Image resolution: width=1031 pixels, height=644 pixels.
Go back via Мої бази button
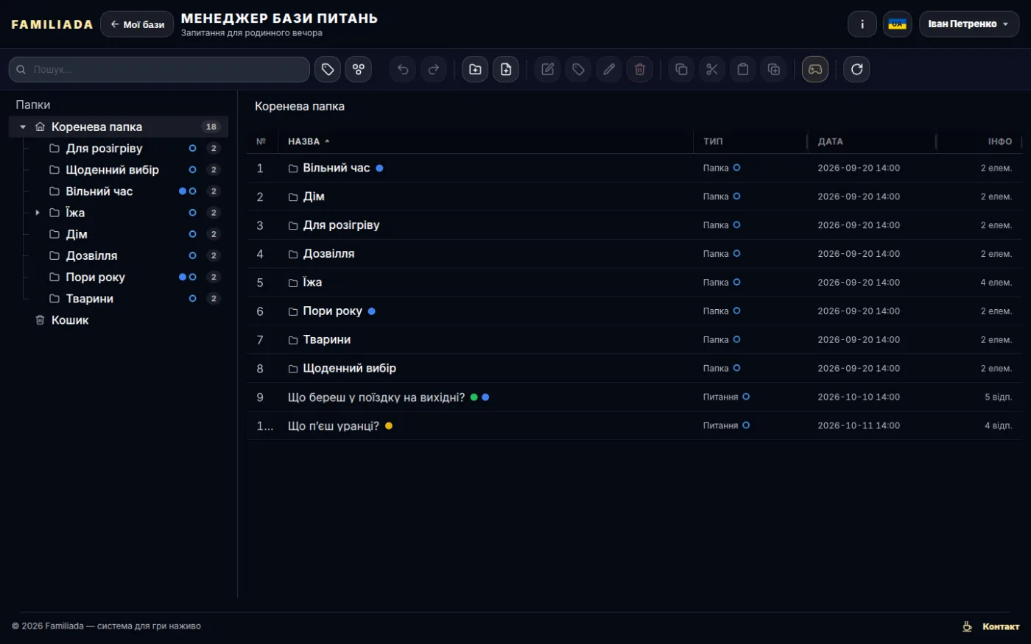click(x=137, y=24)
